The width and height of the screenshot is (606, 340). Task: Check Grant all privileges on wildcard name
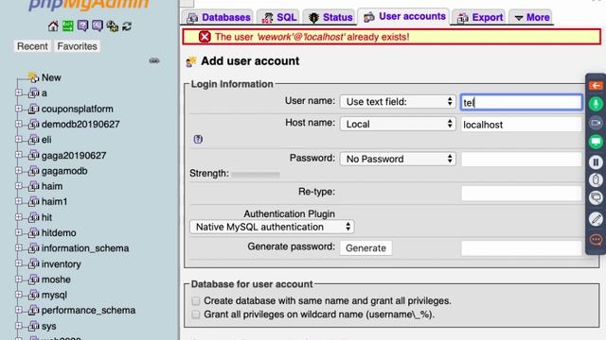point(196,314)
